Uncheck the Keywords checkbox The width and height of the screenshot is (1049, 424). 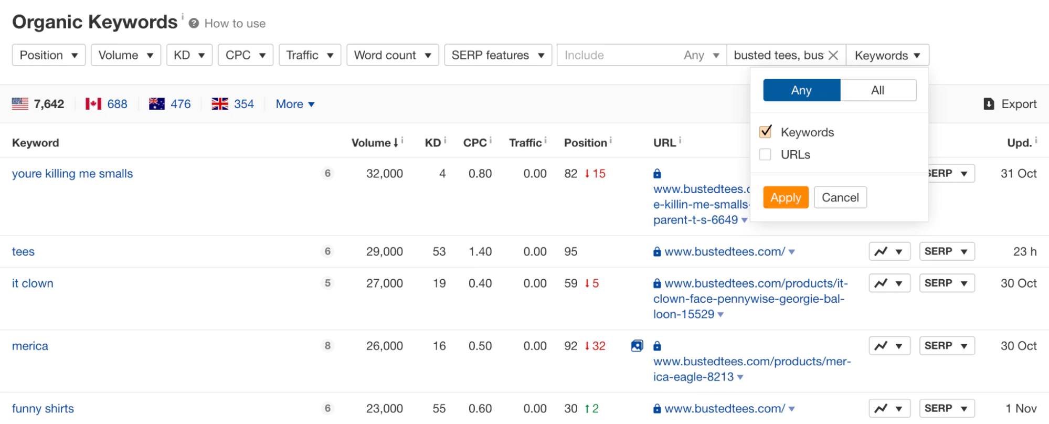click(x=766, y=132)
